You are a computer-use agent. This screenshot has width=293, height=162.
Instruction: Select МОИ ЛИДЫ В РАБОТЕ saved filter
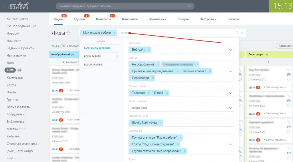[x=97, y=48]
